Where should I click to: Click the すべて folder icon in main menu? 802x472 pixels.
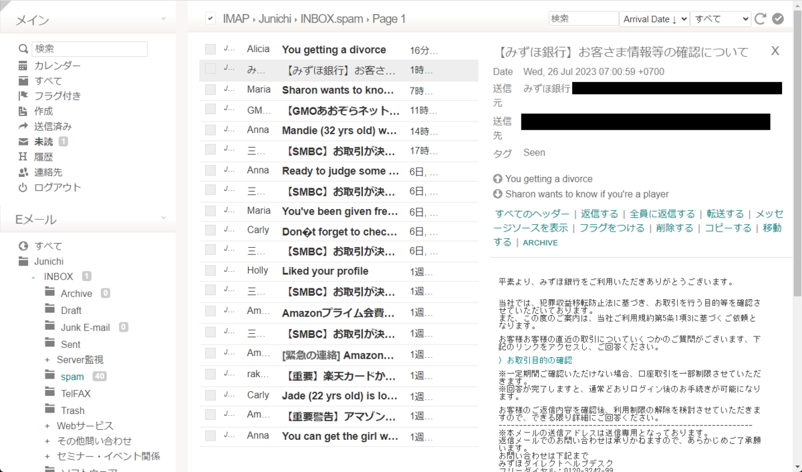[x=23, y=81]
